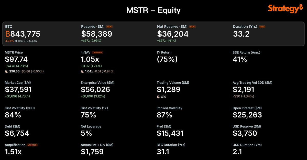The width and height of the screenshot is (307, 160).
Task: Click the MSTR – Equity page title
Action: pyautogui.click(x=153, y=10)
